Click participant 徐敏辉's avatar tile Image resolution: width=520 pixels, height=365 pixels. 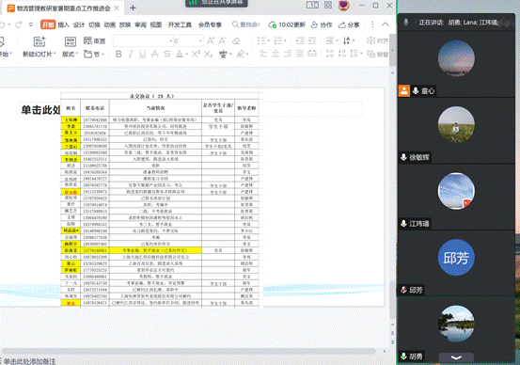[456, 124]
